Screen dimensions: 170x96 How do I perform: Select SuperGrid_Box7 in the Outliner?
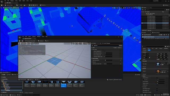pos(152,20)
